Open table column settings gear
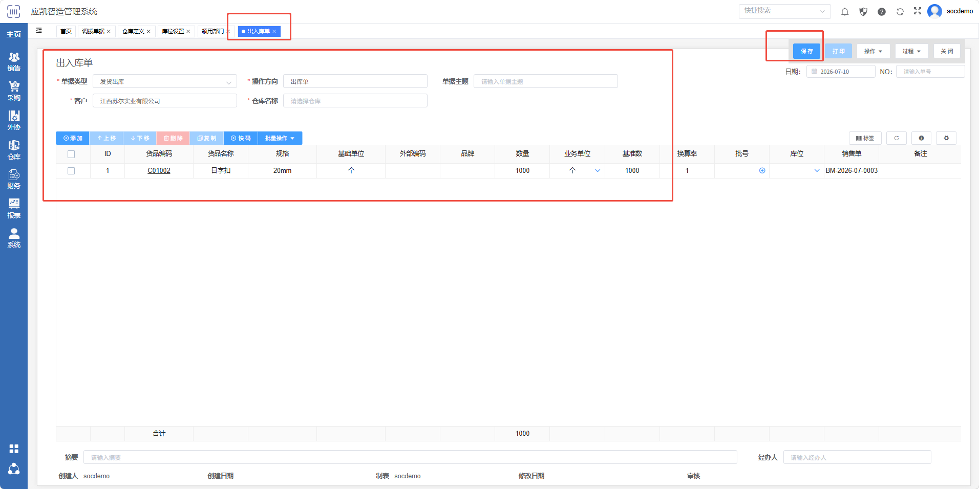The image size is (979, 489). pos(946,138)
